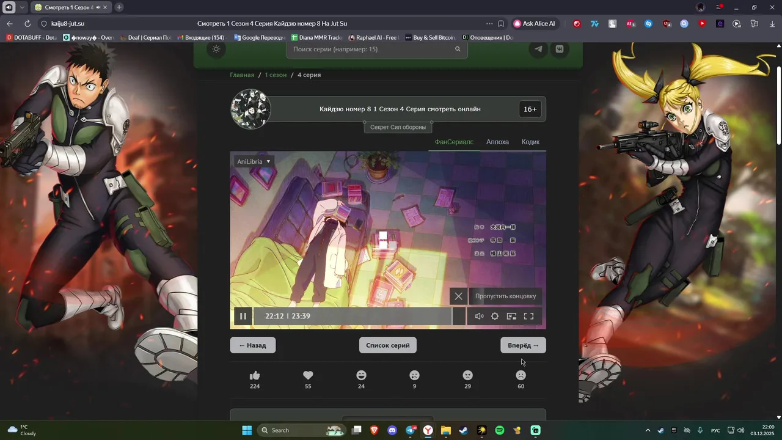This screenshot has width=782, height=440.
Task: Open the AniLibria voice-over dropdown
Action: pyautogui.click(x=254, y=161)
